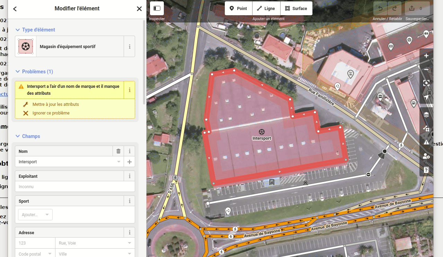Close the Modifier l'élément panel

139,9
